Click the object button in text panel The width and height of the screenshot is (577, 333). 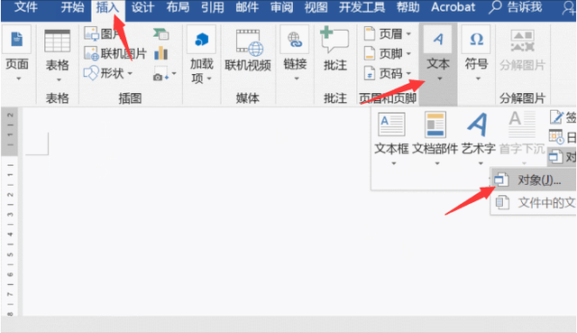[562, 156]
